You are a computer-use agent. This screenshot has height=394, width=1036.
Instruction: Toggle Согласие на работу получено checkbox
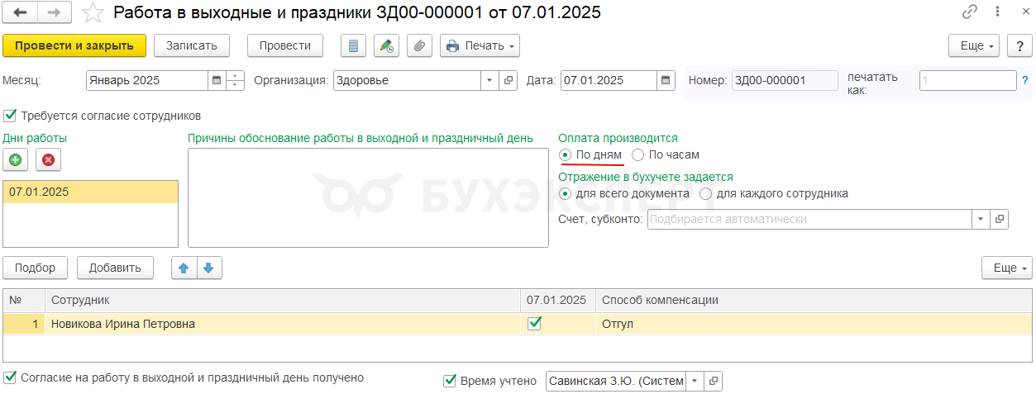tap(10, 377)
